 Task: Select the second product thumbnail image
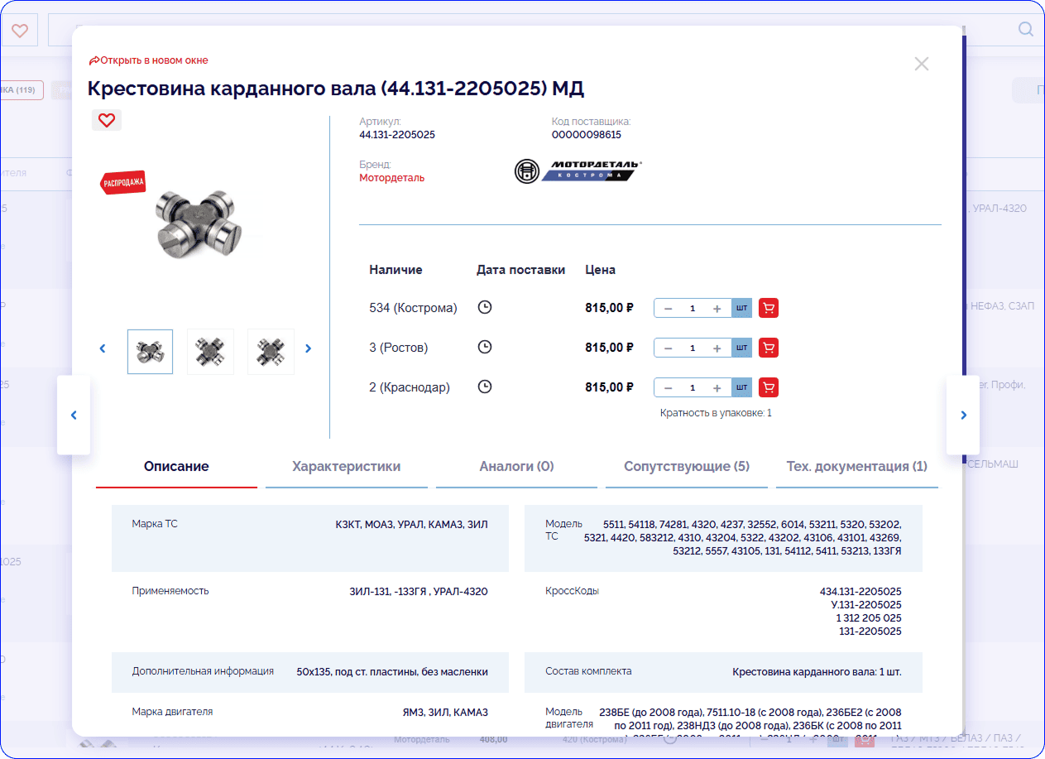pos(210,352)
